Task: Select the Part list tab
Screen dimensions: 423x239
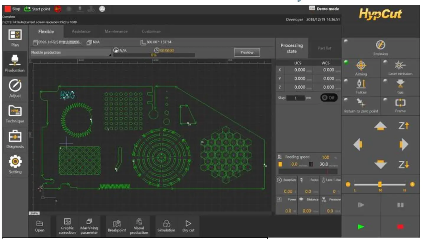Action: coord(324,48)
